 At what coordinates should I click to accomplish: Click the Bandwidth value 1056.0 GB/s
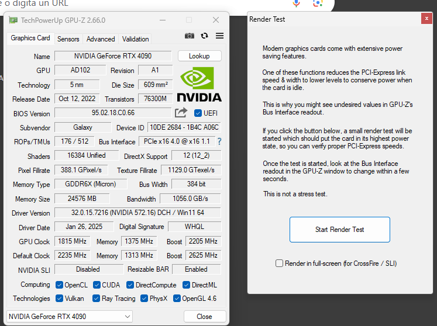pyautogui.click(x=190, y=199)
